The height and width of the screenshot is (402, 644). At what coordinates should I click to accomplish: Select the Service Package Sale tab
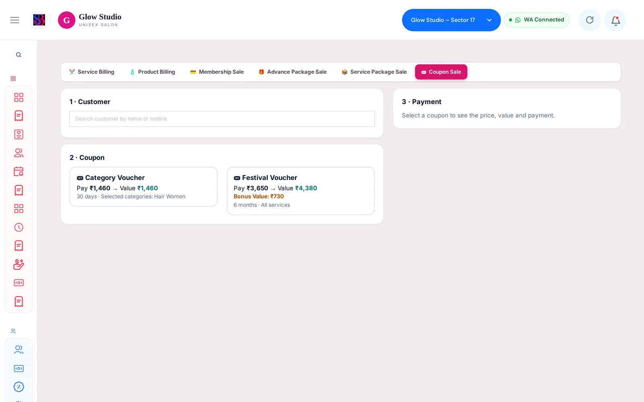tap(374, 72)
